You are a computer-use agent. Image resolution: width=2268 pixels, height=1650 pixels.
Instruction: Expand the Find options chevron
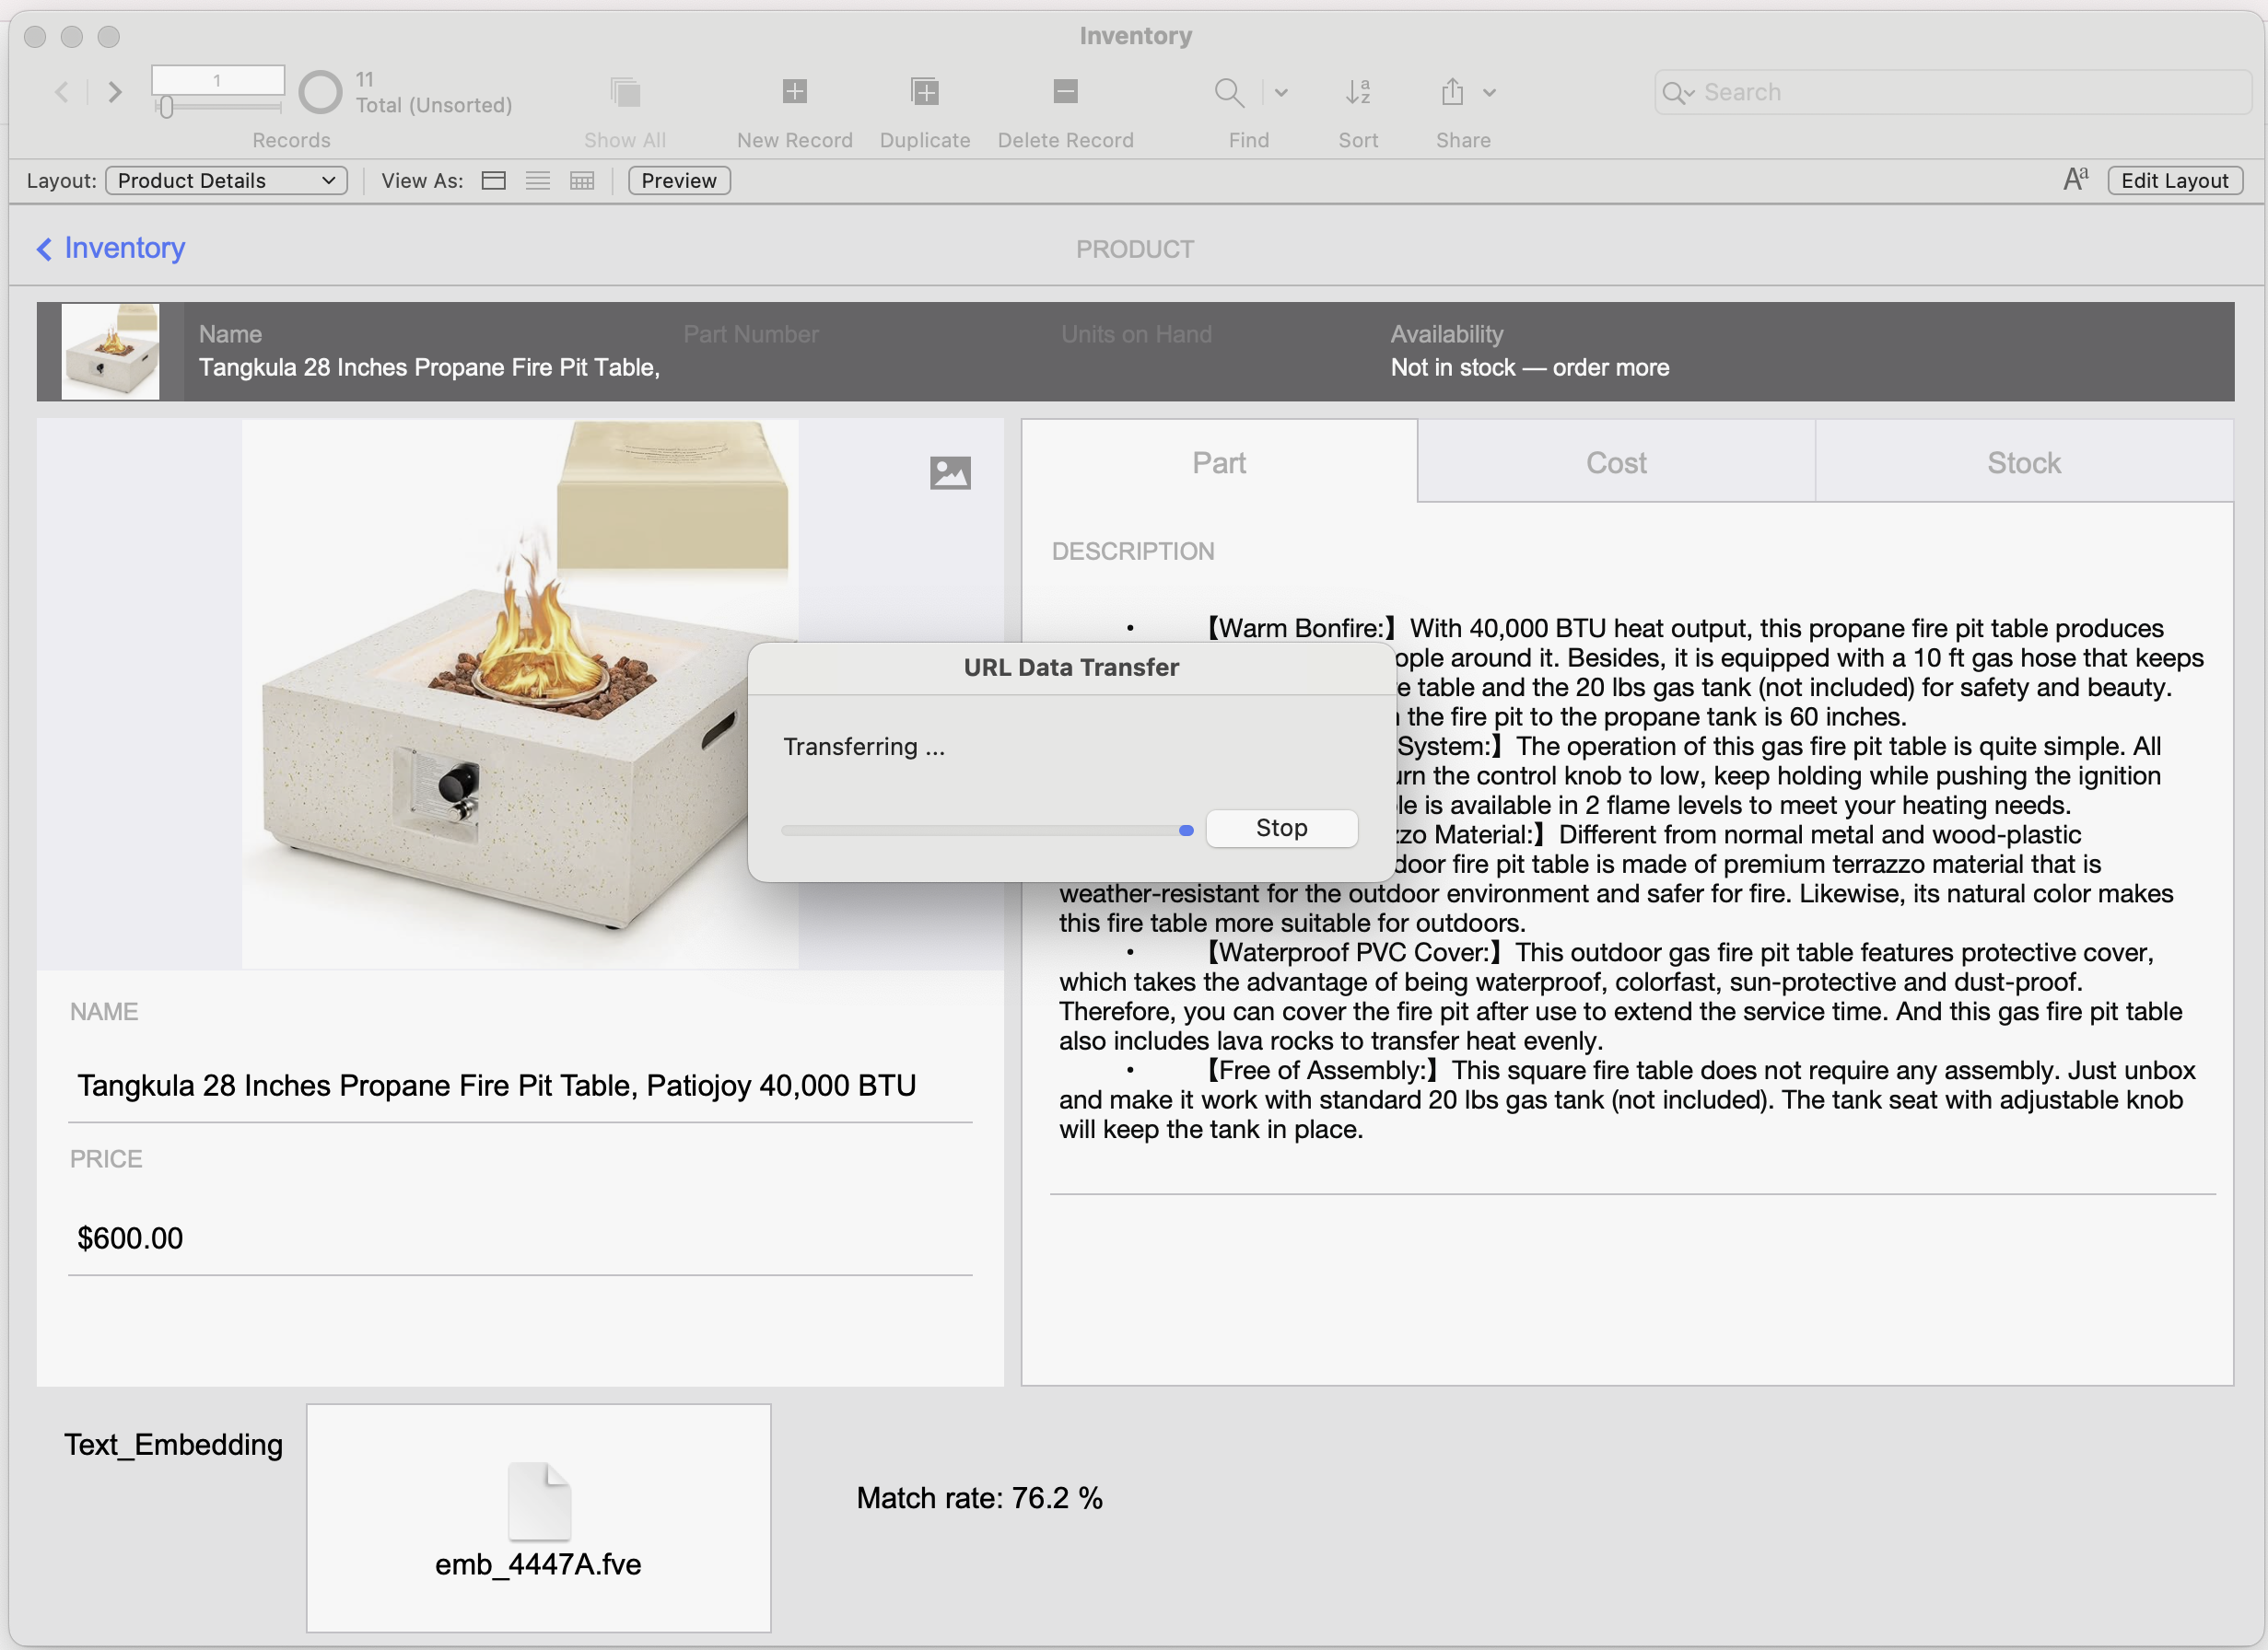1281,93
